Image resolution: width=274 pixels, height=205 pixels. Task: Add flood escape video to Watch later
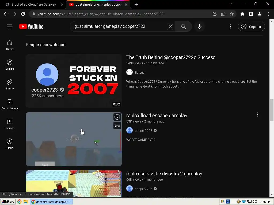pos(117,117)
